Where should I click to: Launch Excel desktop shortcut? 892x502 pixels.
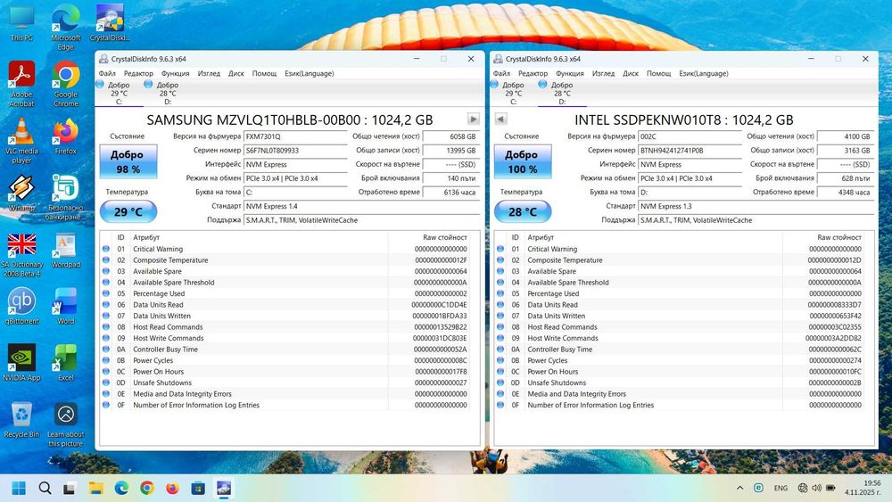tap(65, 362)
